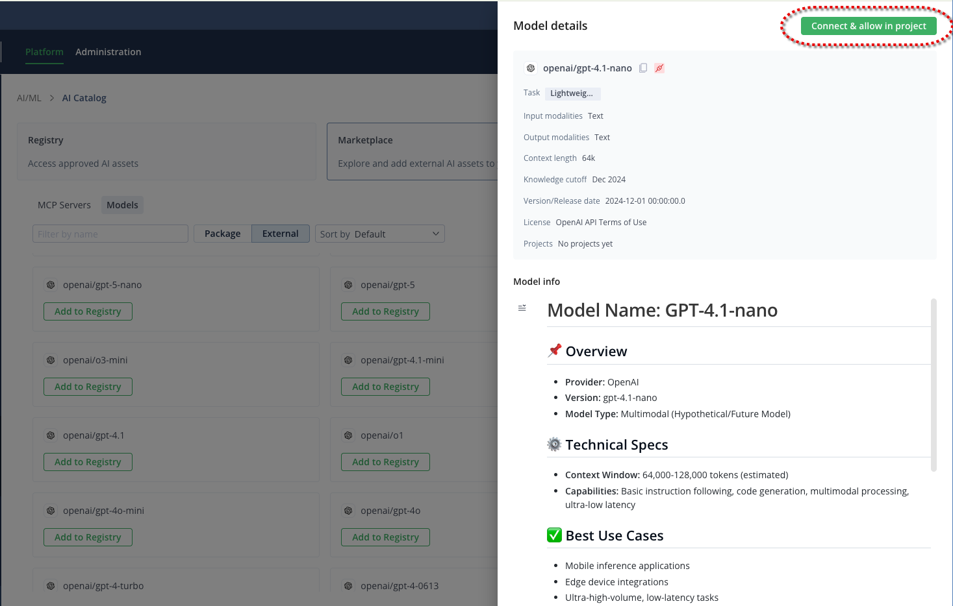Screen dimensions: 953x606
Task: Click the Mobile inference applications bullet
Action: tap(627, 566)
